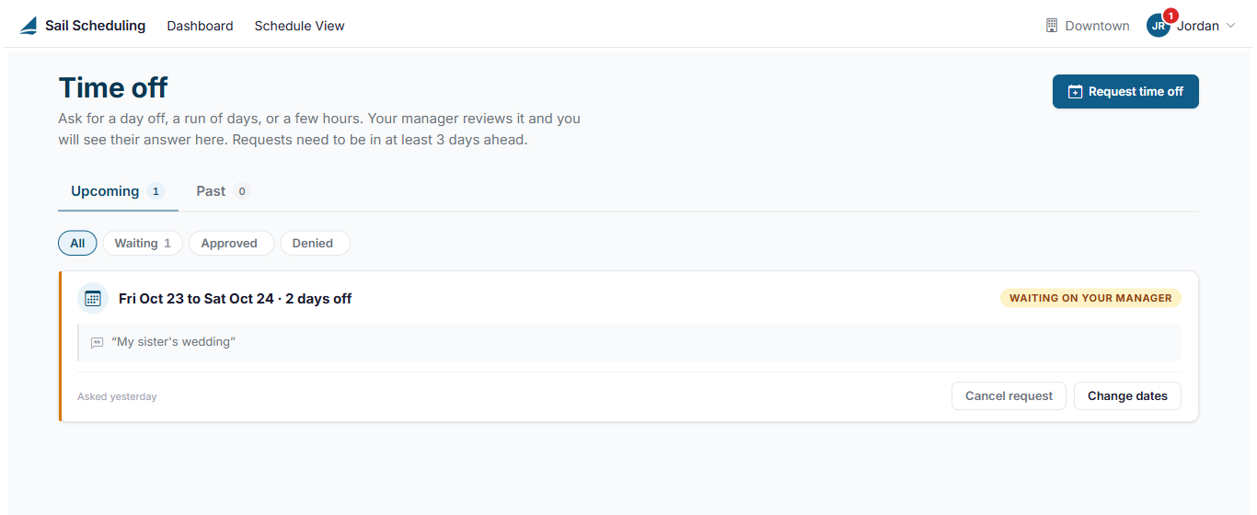Open the Dashboard menu item
1257x515 pixels.
click(x=200, y=26)
